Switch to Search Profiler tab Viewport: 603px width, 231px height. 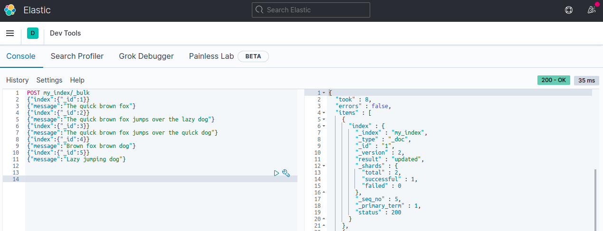[77, 56]
